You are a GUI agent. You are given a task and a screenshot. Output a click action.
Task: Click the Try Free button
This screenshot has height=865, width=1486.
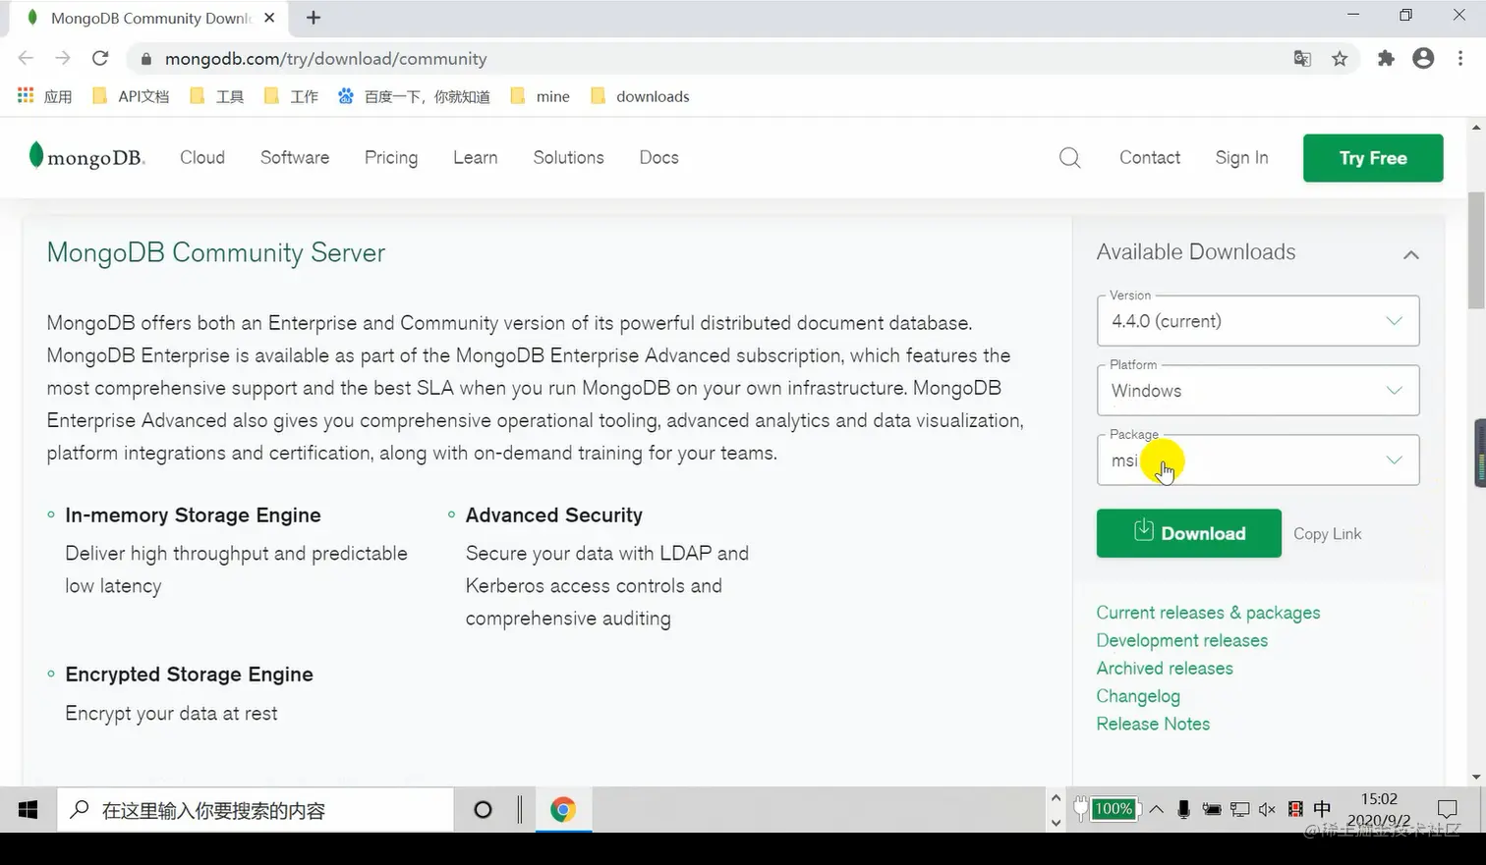(x=1373, y=158)
